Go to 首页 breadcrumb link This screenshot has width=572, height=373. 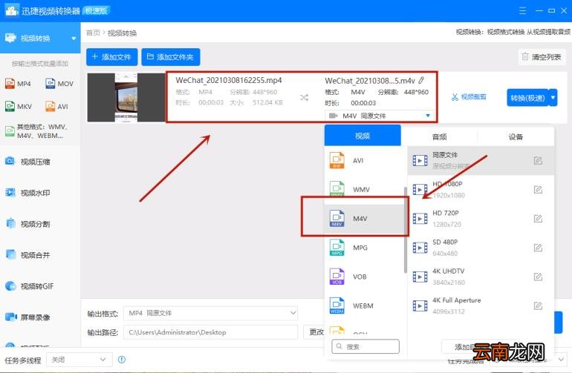[93, 33]
